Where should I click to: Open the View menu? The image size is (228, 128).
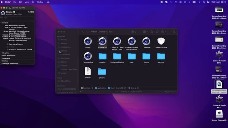[x=27, y=2]
